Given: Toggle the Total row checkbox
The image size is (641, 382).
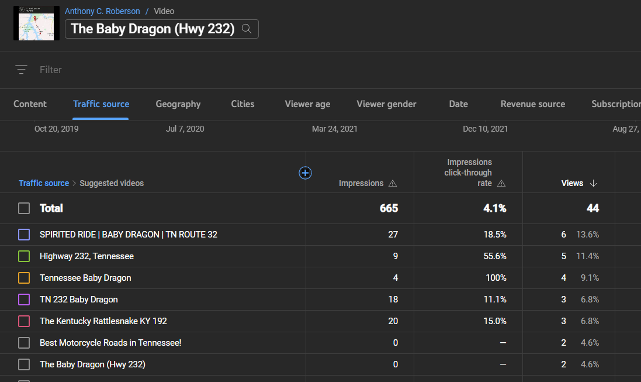Looking at the screenshot, I should 24,208.
